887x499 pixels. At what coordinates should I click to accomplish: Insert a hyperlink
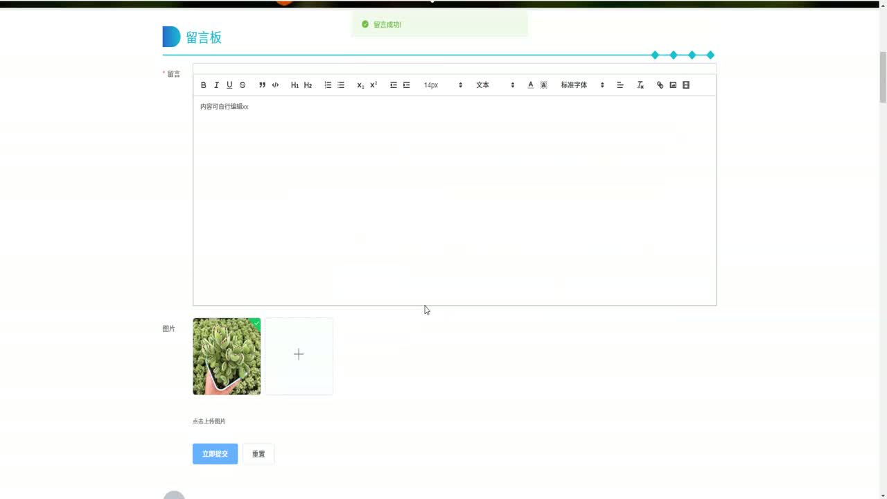point(660,85)
